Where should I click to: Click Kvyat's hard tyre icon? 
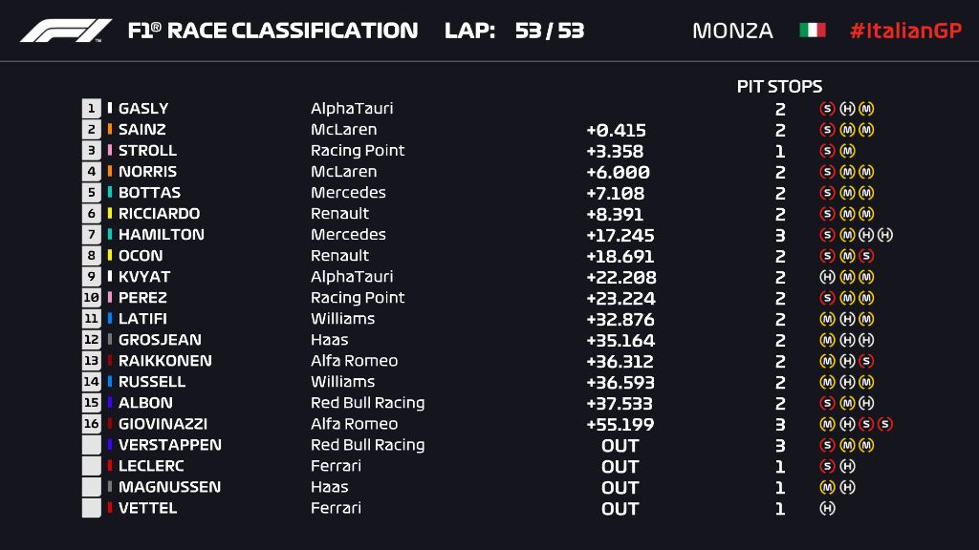pos(828,277)
